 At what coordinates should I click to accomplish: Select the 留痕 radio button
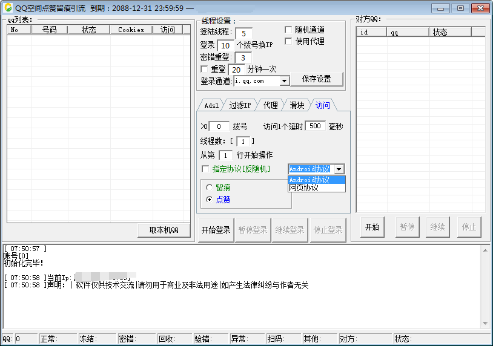[x=209, y=188]
